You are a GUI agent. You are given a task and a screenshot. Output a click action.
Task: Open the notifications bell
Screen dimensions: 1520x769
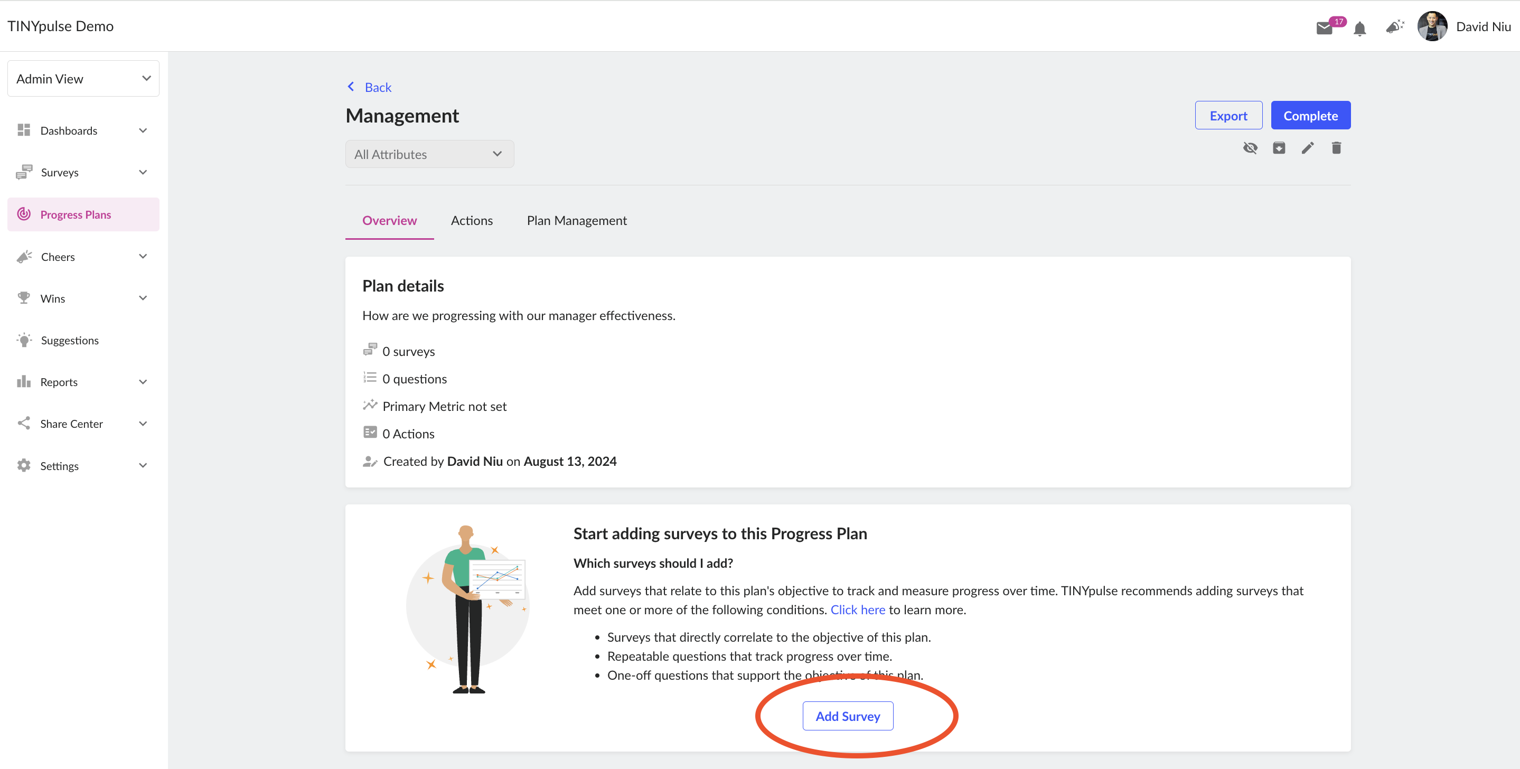click(x=1359, y=29)
